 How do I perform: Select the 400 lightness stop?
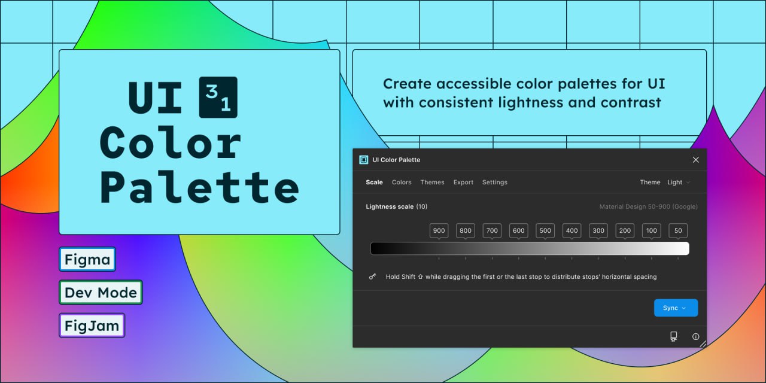[572, 231]
